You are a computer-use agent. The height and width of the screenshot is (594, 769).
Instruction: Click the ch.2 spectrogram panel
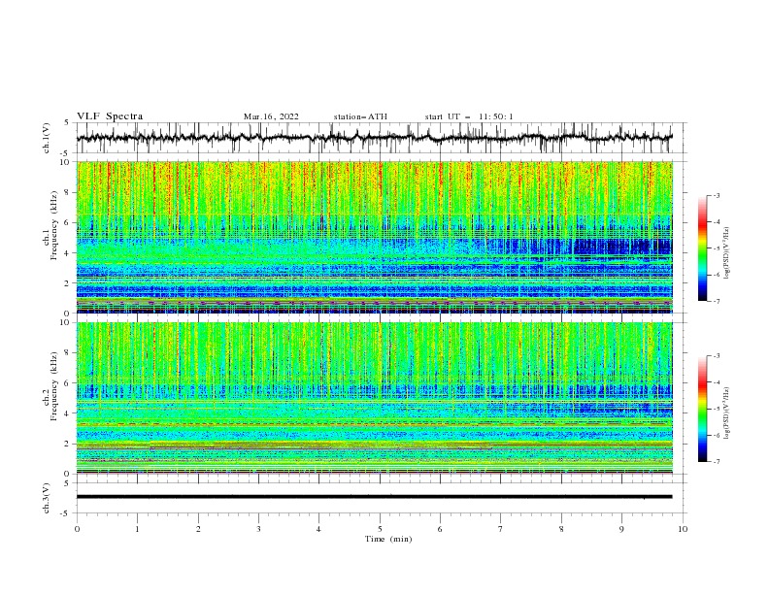coord(374,398)
